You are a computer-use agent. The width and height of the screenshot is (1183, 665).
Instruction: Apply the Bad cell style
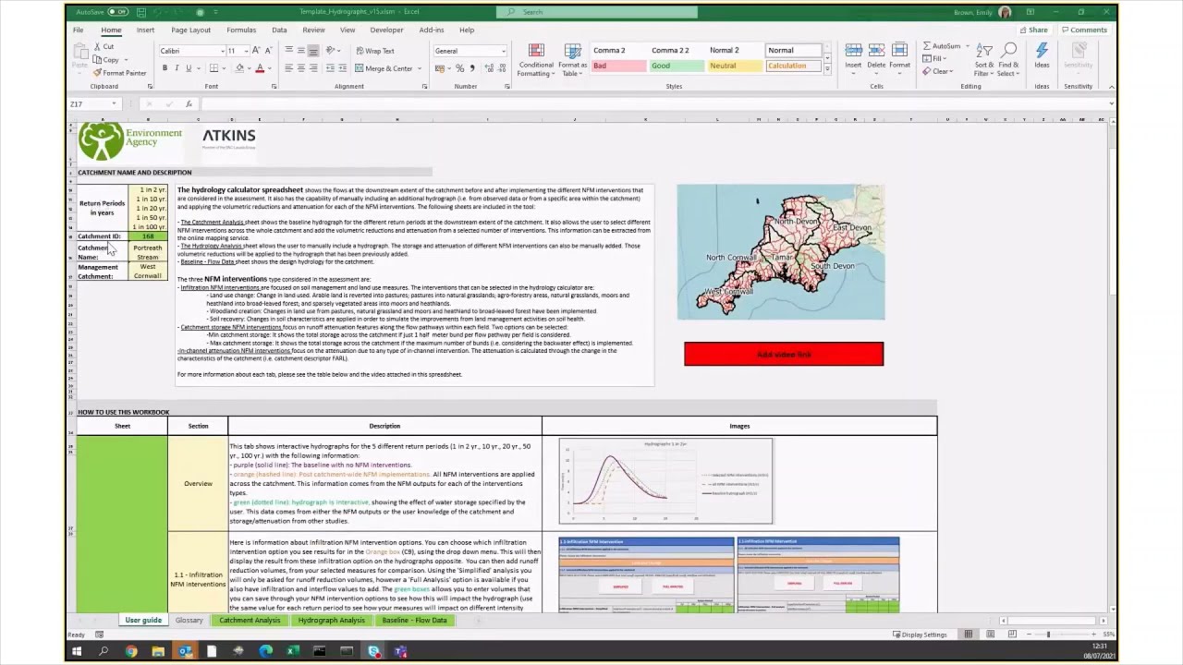617,66
